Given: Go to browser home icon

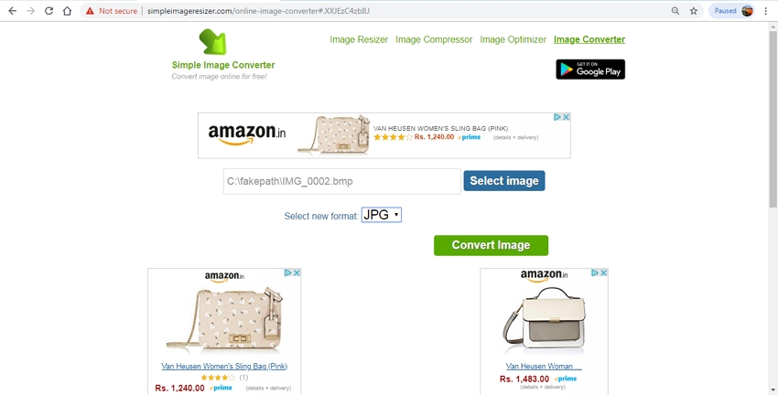Looking at the screenshot, I should click(67, 10).
